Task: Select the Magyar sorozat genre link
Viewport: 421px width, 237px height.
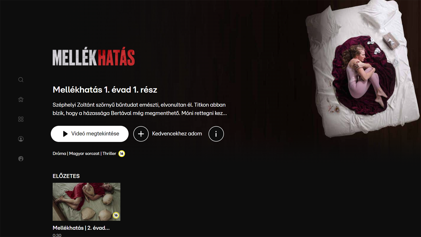Action: pyautogui.click(x=84, y=153)
